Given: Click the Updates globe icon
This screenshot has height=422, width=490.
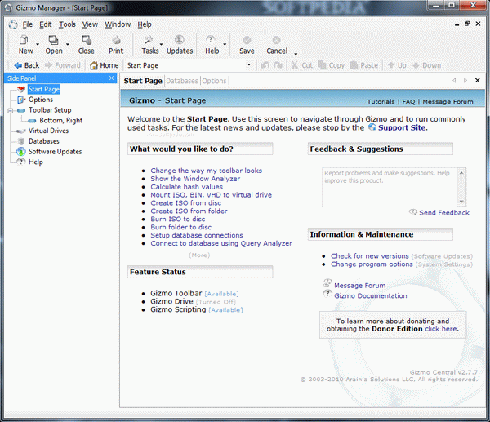Looking at the screenshot, I should tap(180, 40).
